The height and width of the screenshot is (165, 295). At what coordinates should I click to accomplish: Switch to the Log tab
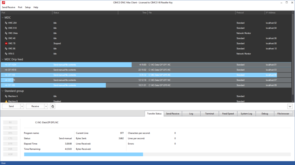(x=191, y=113)
